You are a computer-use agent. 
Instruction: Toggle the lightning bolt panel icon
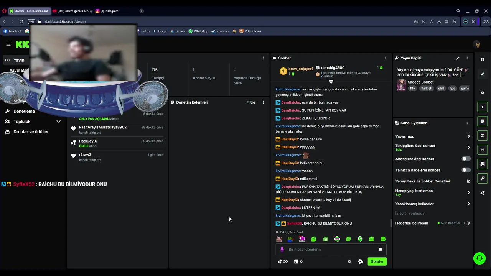483,107
